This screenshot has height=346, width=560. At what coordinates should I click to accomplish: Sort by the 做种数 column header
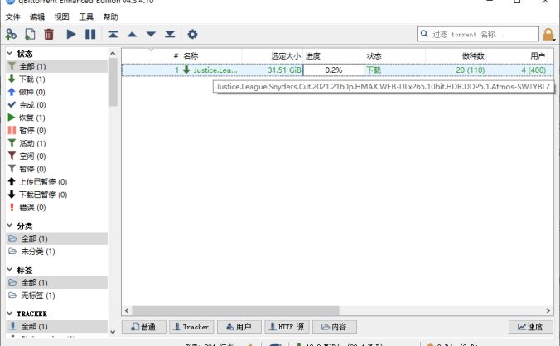(456, 56)
